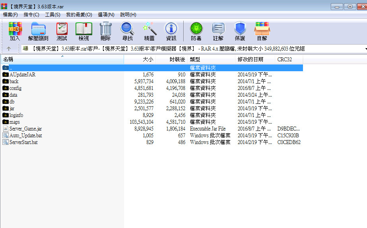The height and width of the screenshot is (228, 367).
Task: Sort by 類型 column header
Action: 212,59
